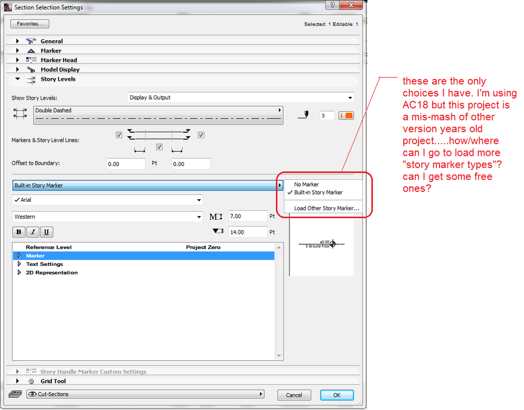Click the text height icon beside 7.00

tap(216, 217)
